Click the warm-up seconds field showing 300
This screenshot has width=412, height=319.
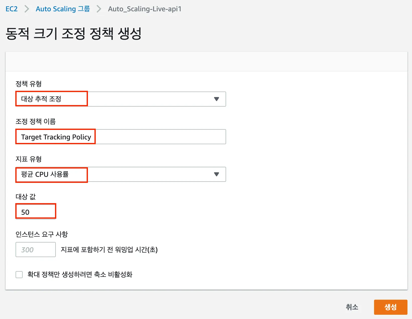35,250
